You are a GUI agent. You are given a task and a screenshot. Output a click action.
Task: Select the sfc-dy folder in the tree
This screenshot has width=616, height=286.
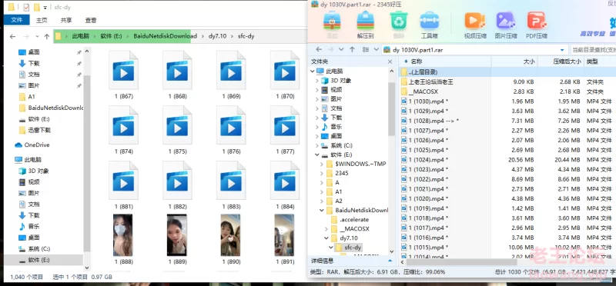pos(348,248)
